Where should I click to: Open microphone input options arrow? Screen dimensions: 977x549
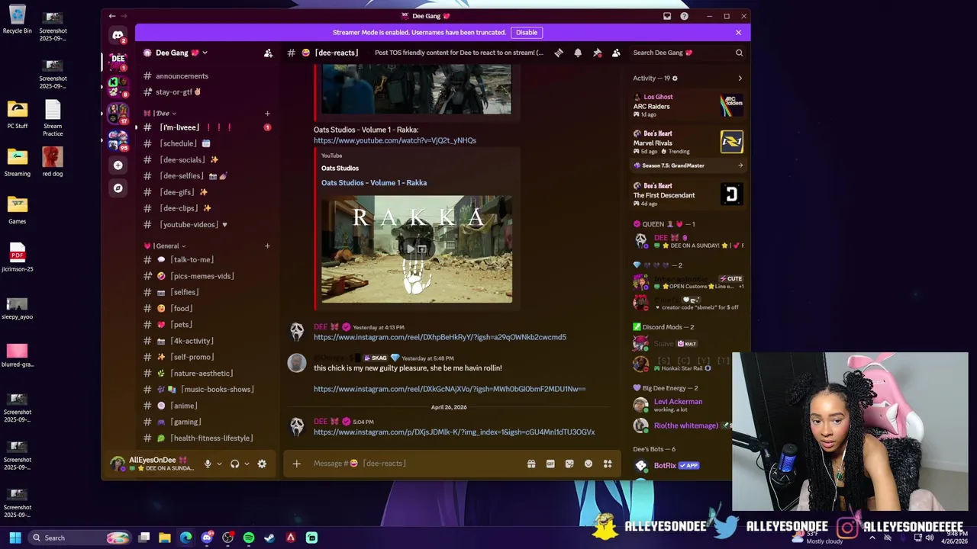(219, 464)
